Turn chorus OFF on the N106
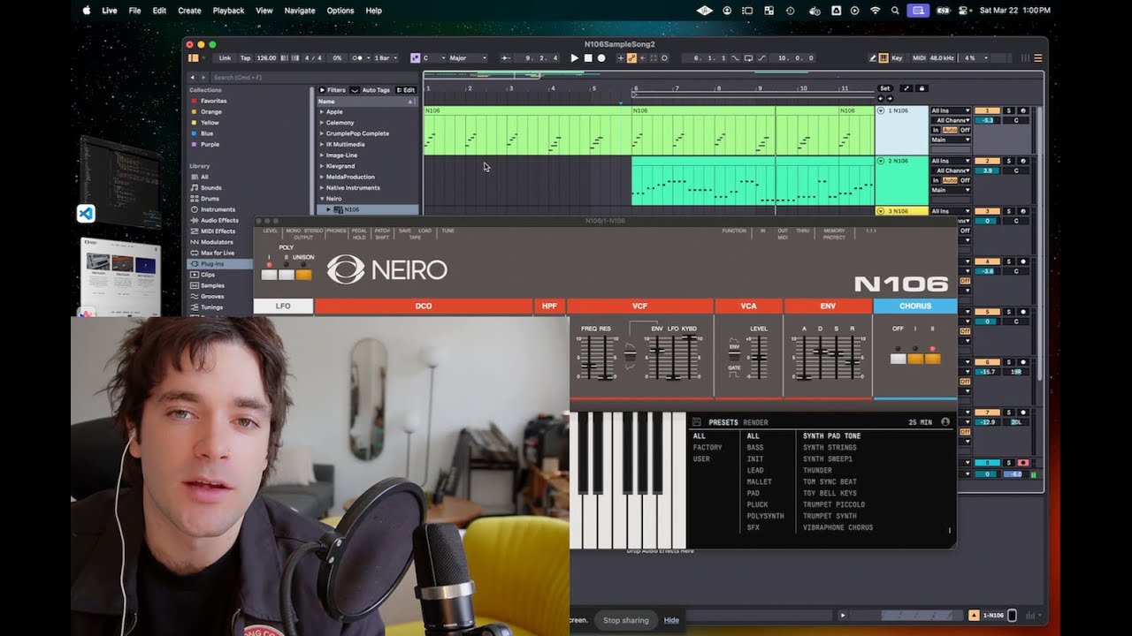This screenshot has width=1132, height=636. (898, 359)
